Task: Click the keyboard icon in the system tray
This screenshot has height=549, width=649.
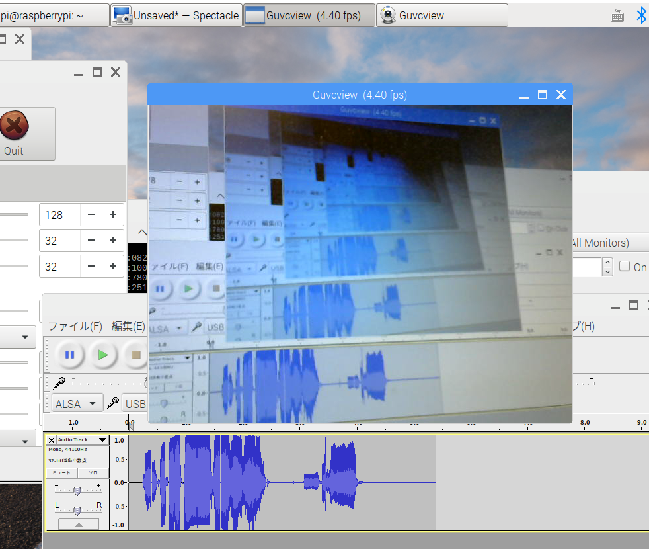Action: (617, 16)
